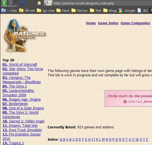Click the home icon in toolbar
This screenshot has height=145, width=152.
pos(39,3)
